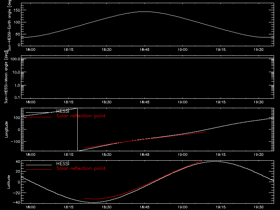
Task: Click the 40 tick on Latitude axis
Action: pos(18,162)
